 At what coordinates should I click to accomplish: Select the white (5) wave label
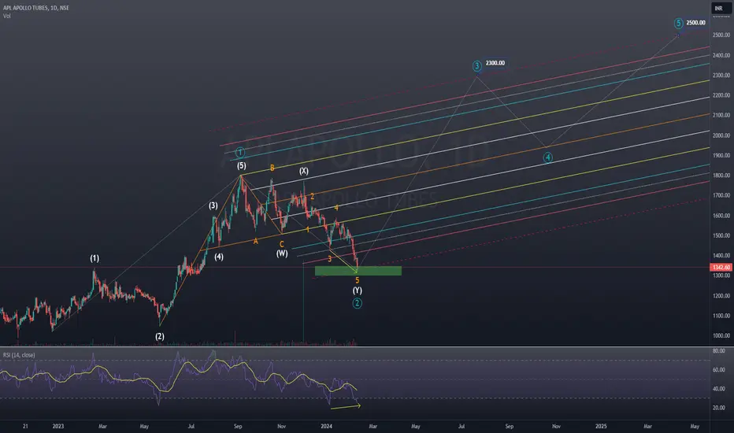241,165
